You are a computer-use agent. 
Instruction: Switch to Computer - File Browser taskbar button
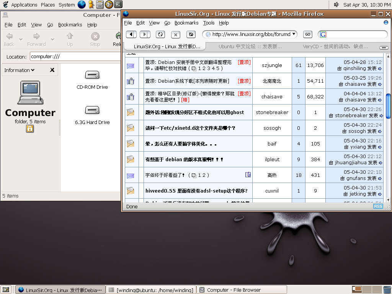(242, 290)
